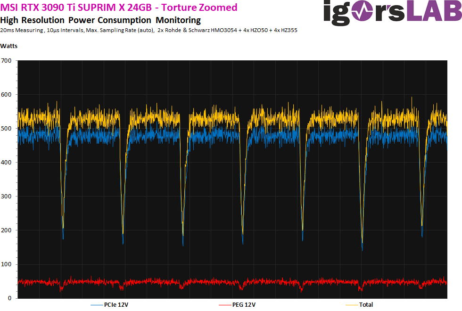
Task: Click the measurement description line starting with '20ms Measuring'
Action: click(149, 30)
